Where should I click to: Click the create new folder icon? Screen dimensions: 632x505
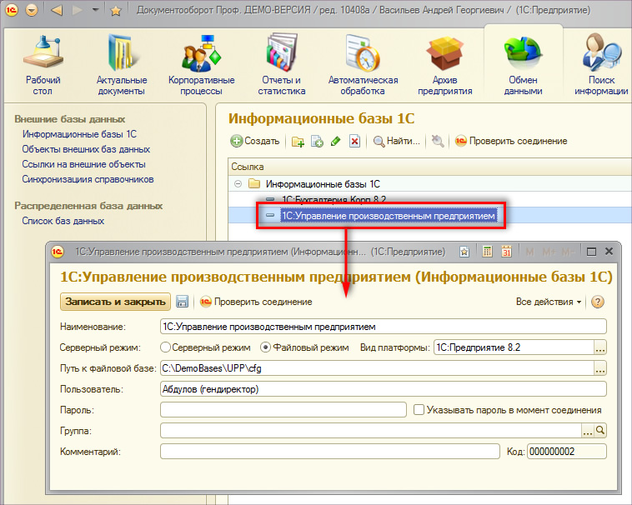click(x=298, y=142)
